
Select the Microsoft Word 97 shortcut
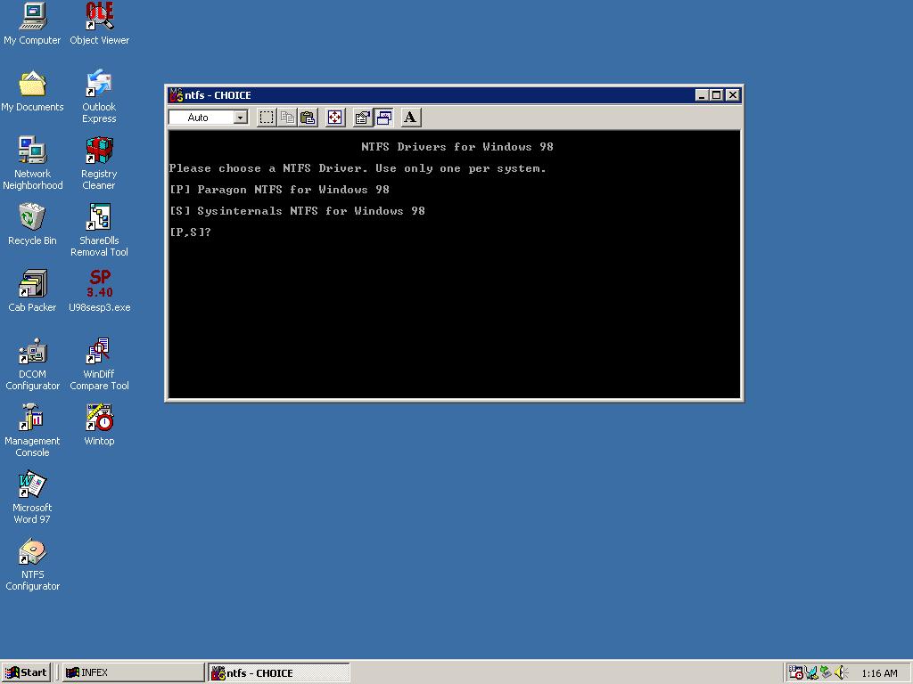tap(32, 499)
